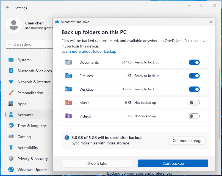Click the Desktop folder icon
This screenshot has width=222, height=176.
(69, 89)
